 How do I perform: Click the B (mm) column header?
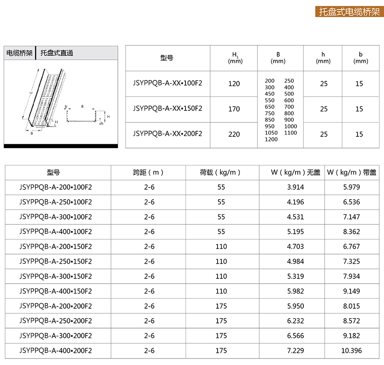point(278,58)
